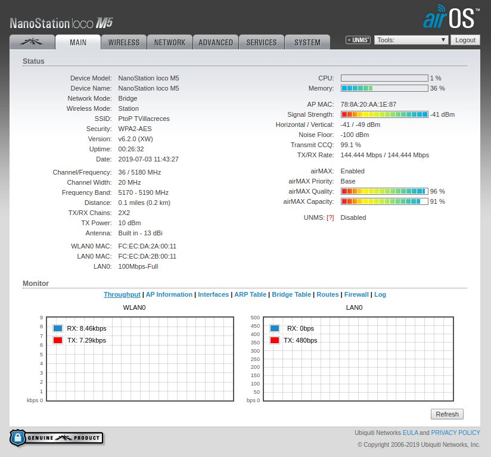This screenshot has width=491, height=457.
Task: Open the ADVANCED tab
Action: (216, 42)
